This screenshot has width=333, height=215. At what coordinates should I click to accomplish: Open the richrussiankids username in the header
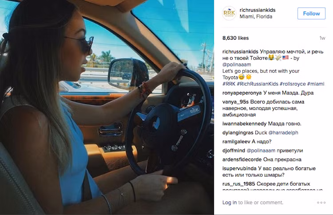click(258, 10)
